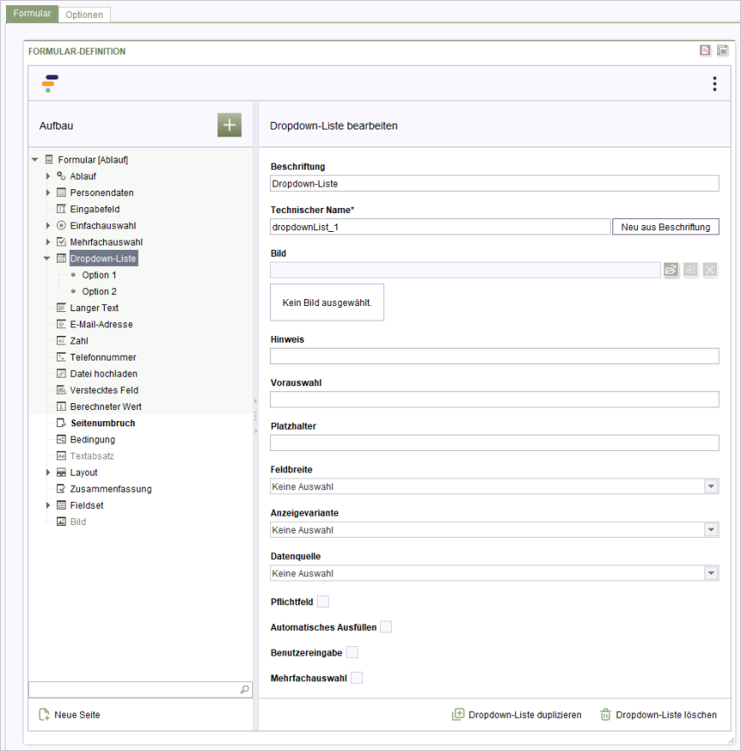
Task: Click the green plus add element button
Action: (229, 124)
